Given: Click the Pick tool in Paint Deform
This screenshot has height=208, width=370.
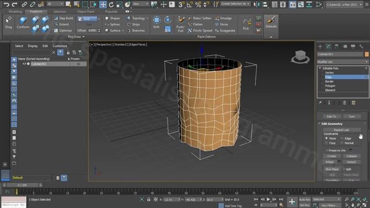Looking at the screenshot, I should [x=246, y=24].
